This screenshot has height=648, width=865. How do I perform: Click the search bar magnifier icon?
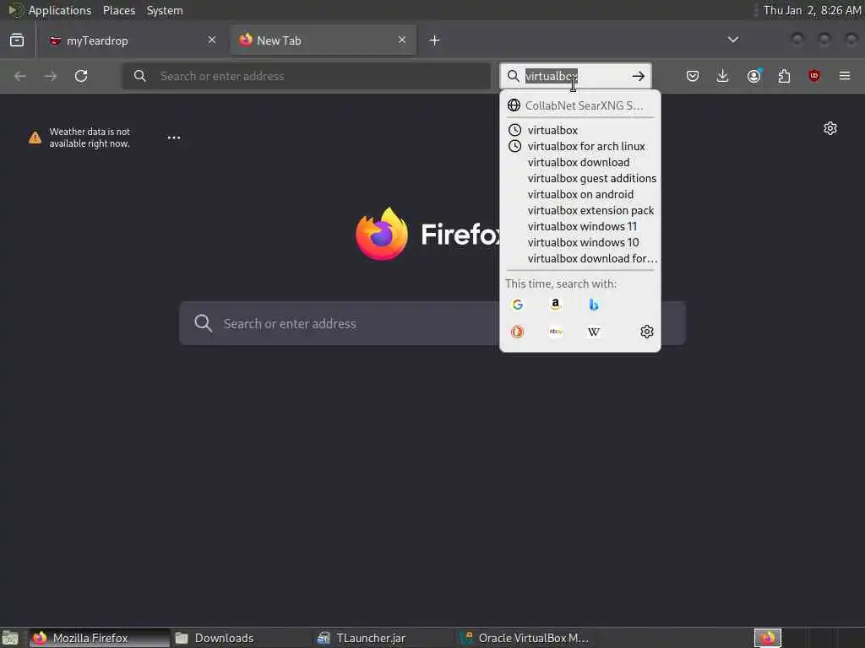coord(513,76)
